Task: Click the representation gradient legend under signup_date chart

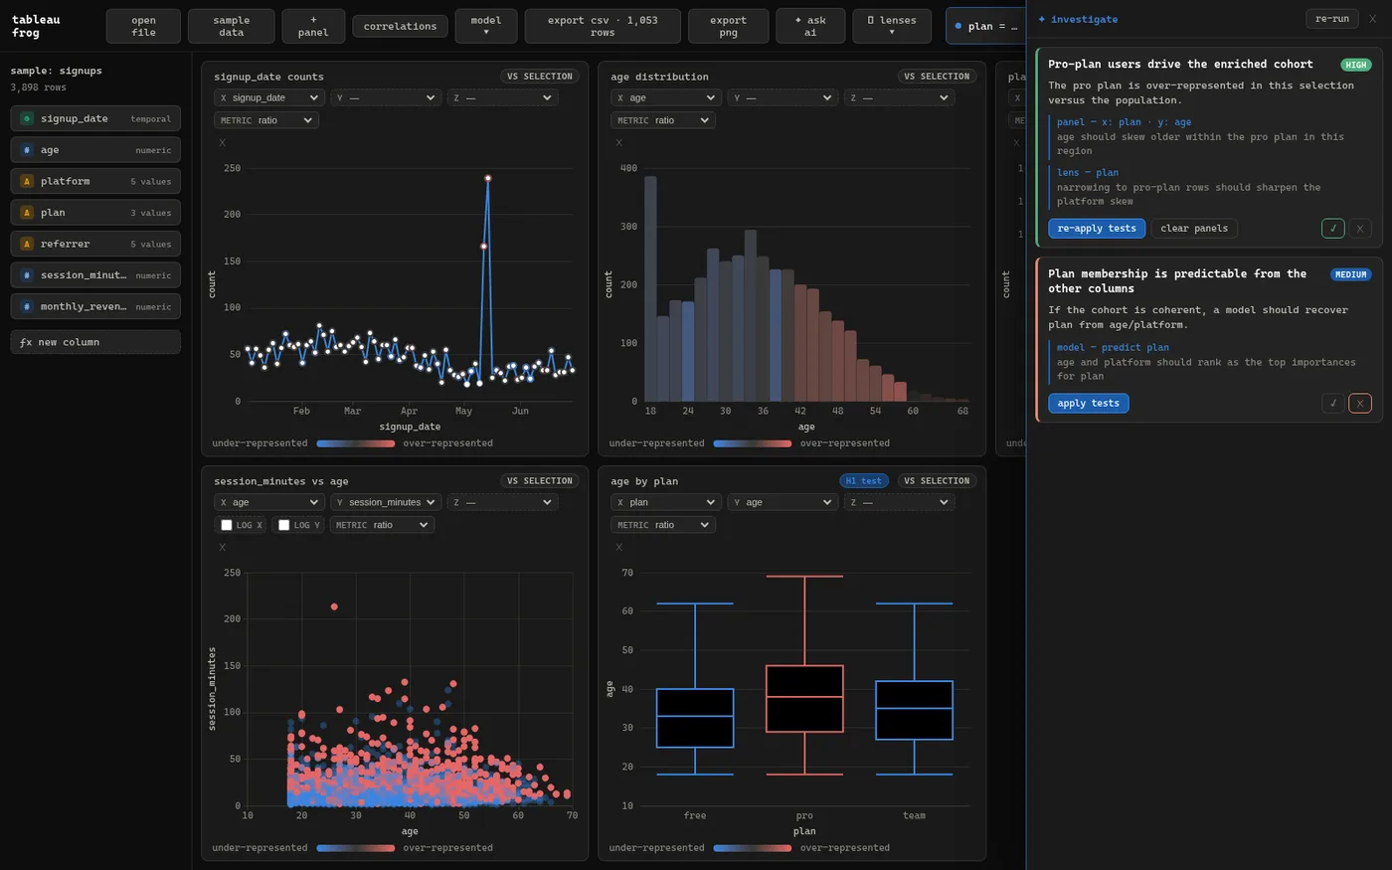Action: pos(356,443)
